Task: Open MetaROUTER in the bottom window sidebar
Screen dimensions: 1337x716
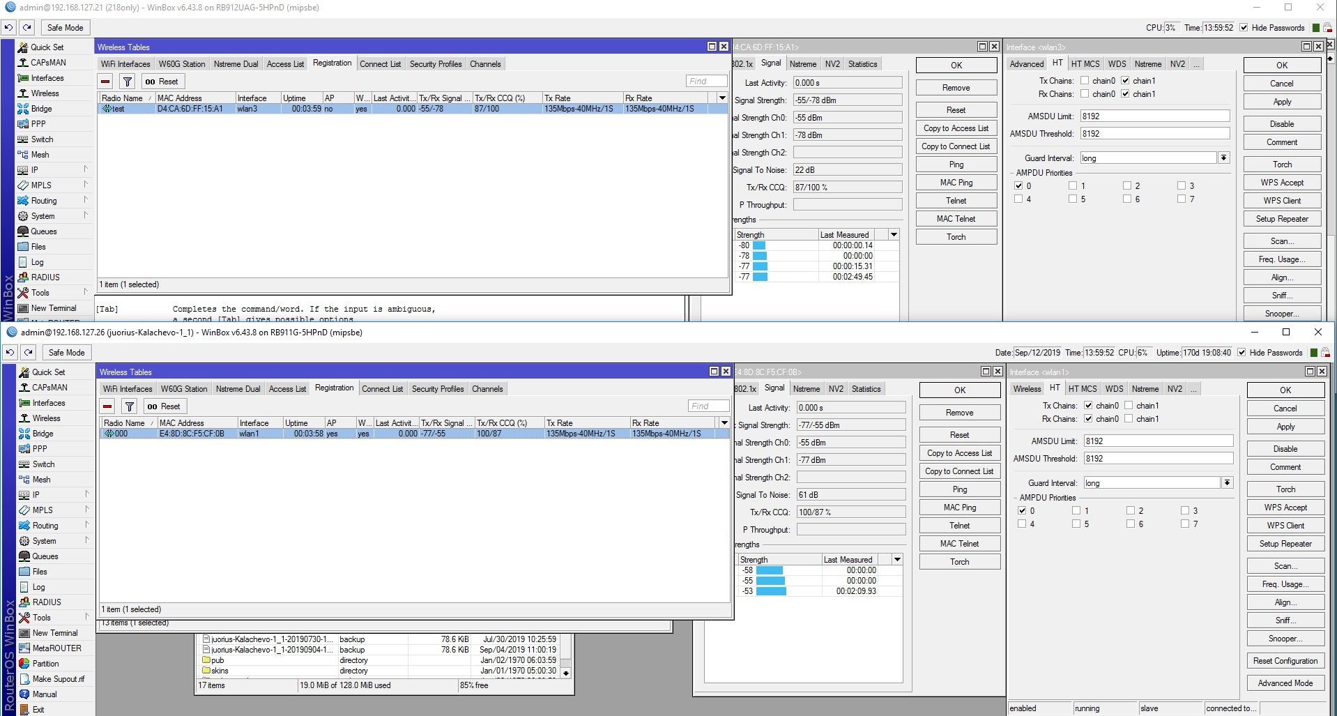Action: [x=56, y=648]
